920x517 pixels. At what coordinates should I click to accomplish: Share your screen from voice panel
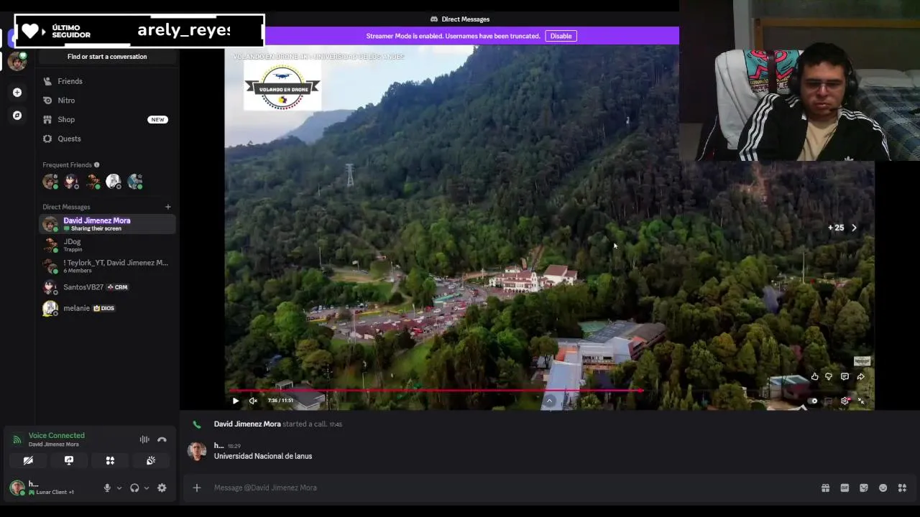69,460
